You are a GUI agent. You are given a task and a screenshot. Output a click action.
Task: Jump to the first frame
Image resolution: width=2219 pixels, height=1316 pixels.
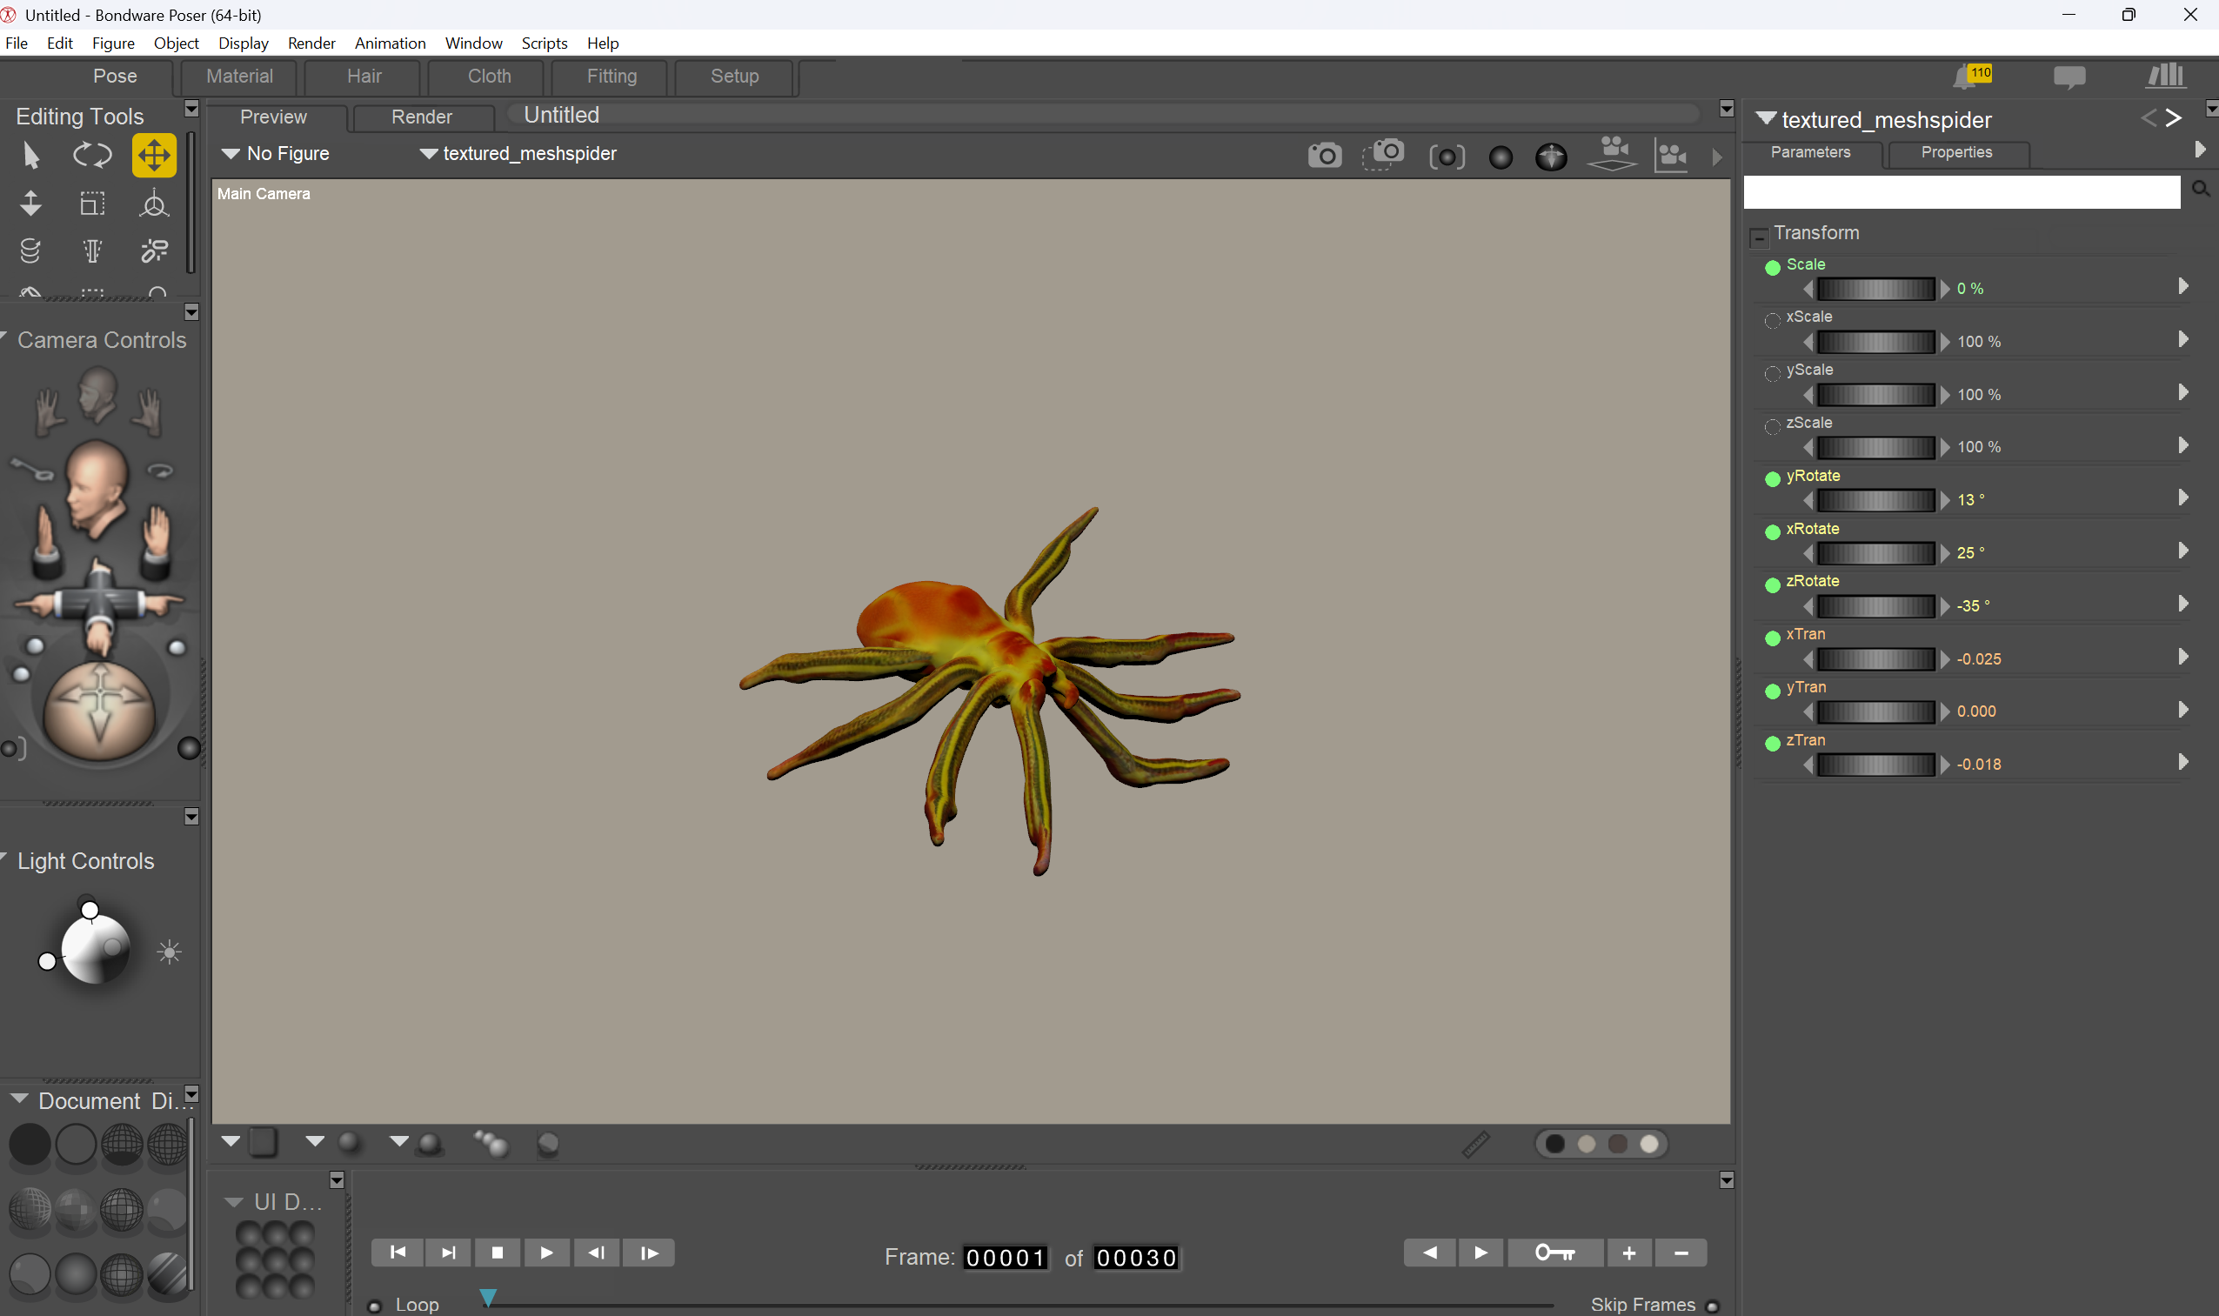[398, 1253]
